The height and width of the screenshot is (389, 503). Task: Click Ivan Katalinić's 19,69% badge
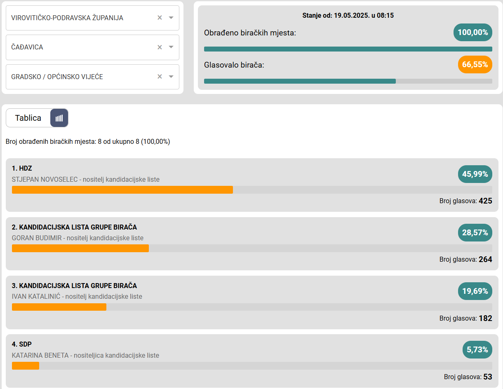[x=475, y=291]
